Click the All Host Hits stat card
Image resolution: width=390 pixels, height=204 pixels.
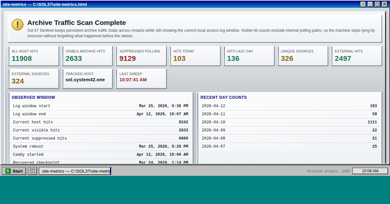pos(33,56)
